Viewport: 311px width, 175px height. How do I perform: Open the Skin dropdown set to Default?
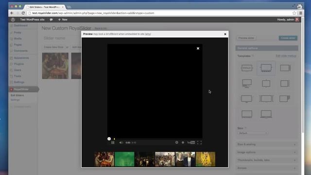253,133
